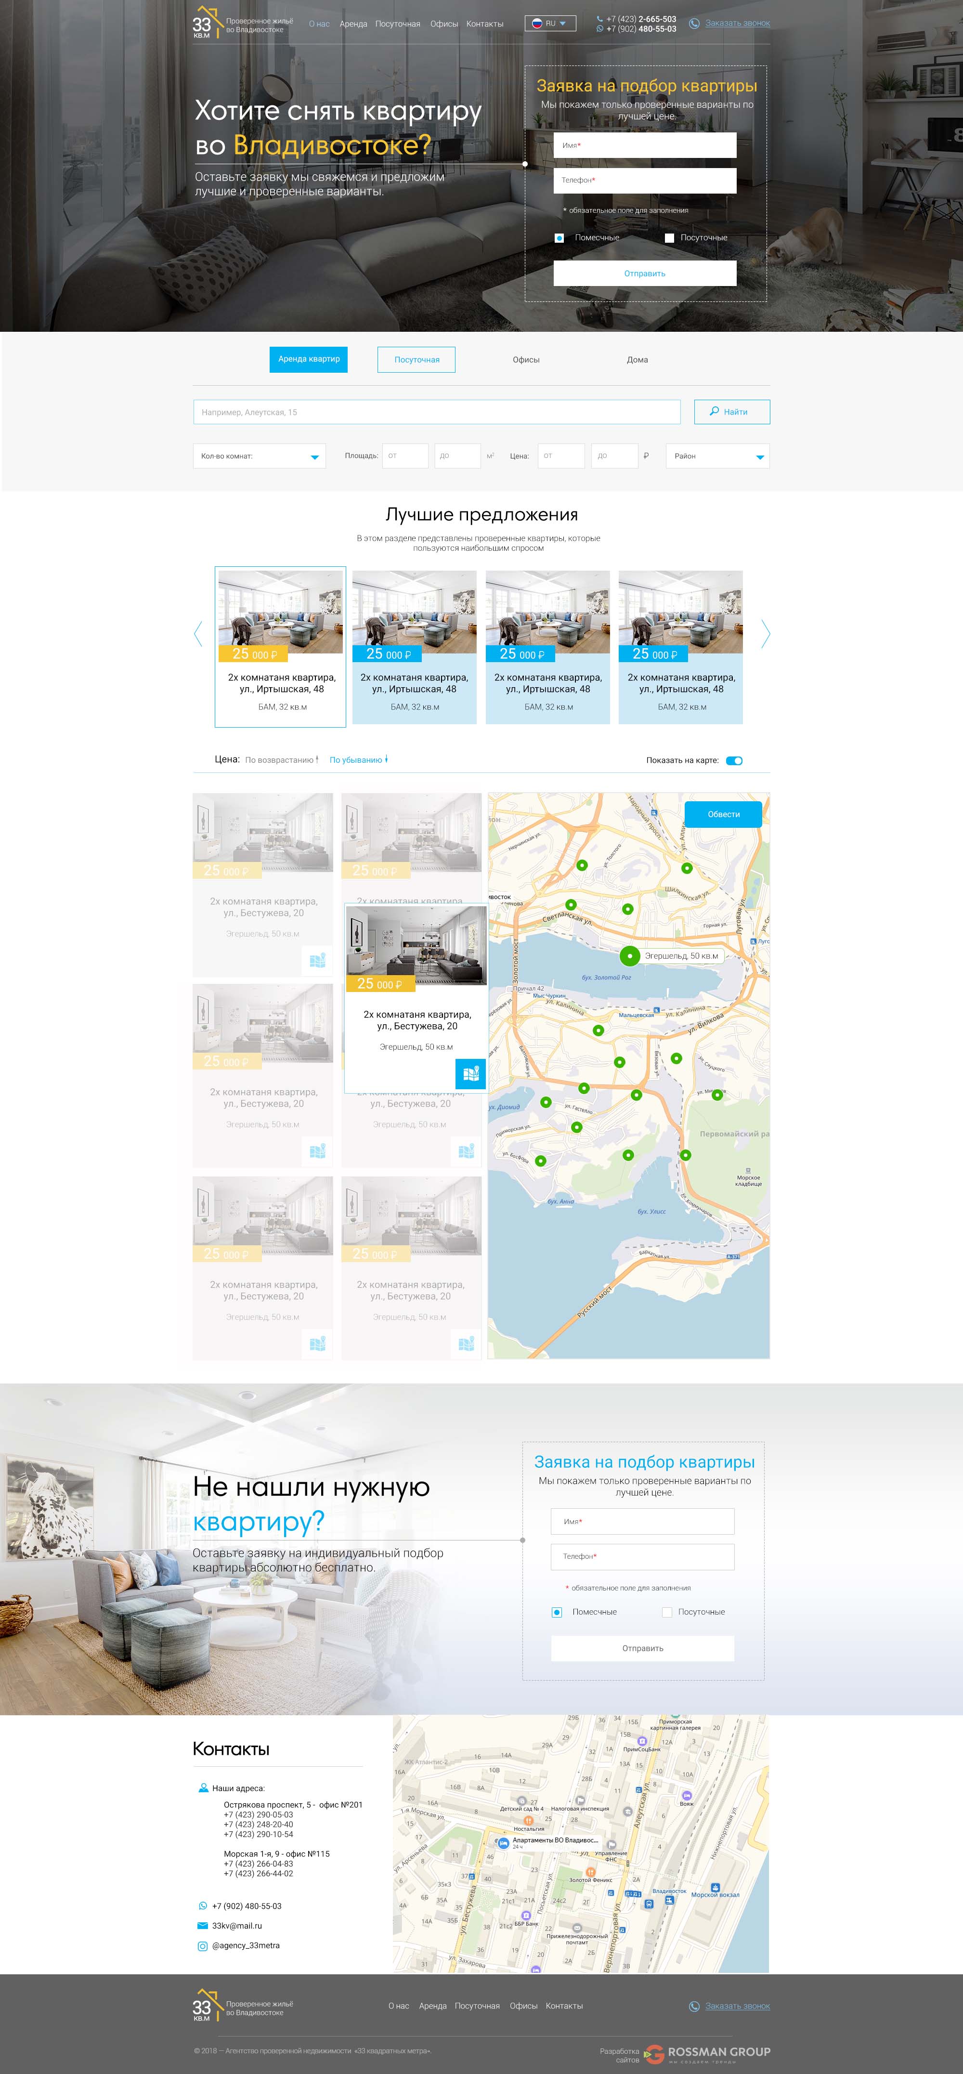
Task: Turn off the Показать на карте toggle
Action: pos(734,760)
